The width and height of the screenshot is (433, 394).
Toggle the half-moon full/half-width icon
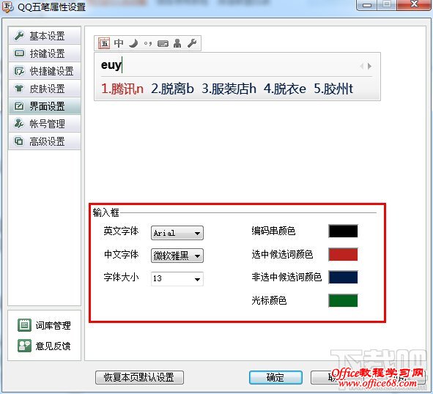pyautogui.click(x=133, y=43)
